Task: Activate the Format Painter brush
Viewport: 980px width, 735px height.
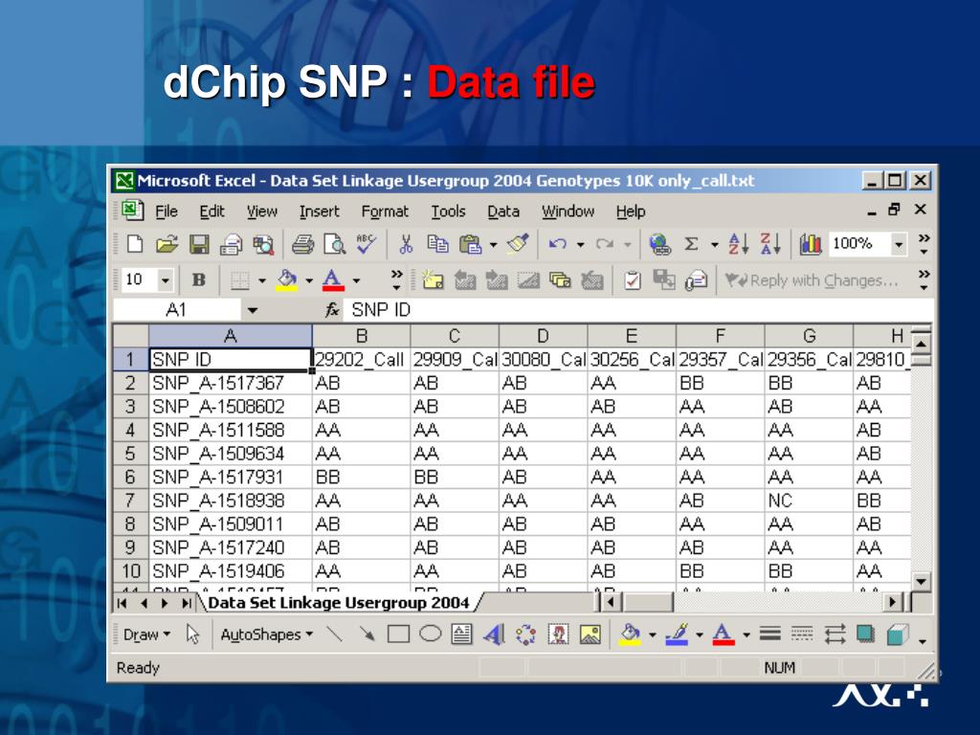Action: [518, 244]
